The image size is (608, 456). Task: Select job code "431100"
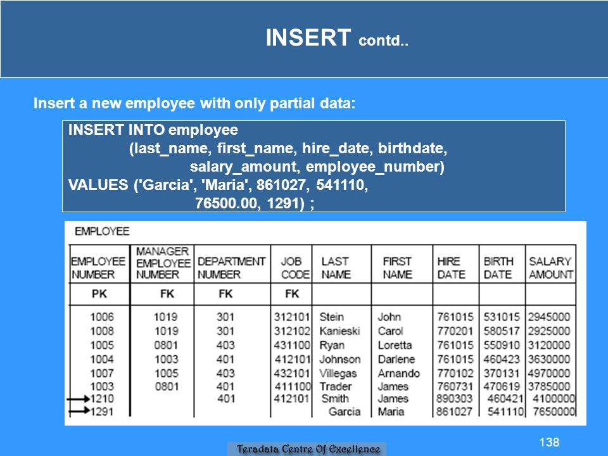(292, 345)
